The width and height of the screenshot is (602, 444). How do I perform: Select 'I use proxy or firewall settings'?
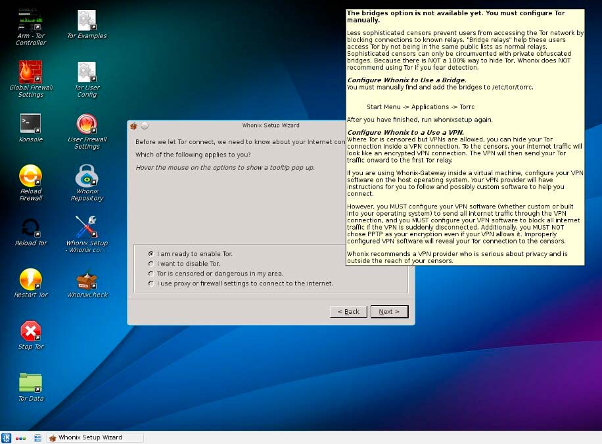[x=151, y=283]
